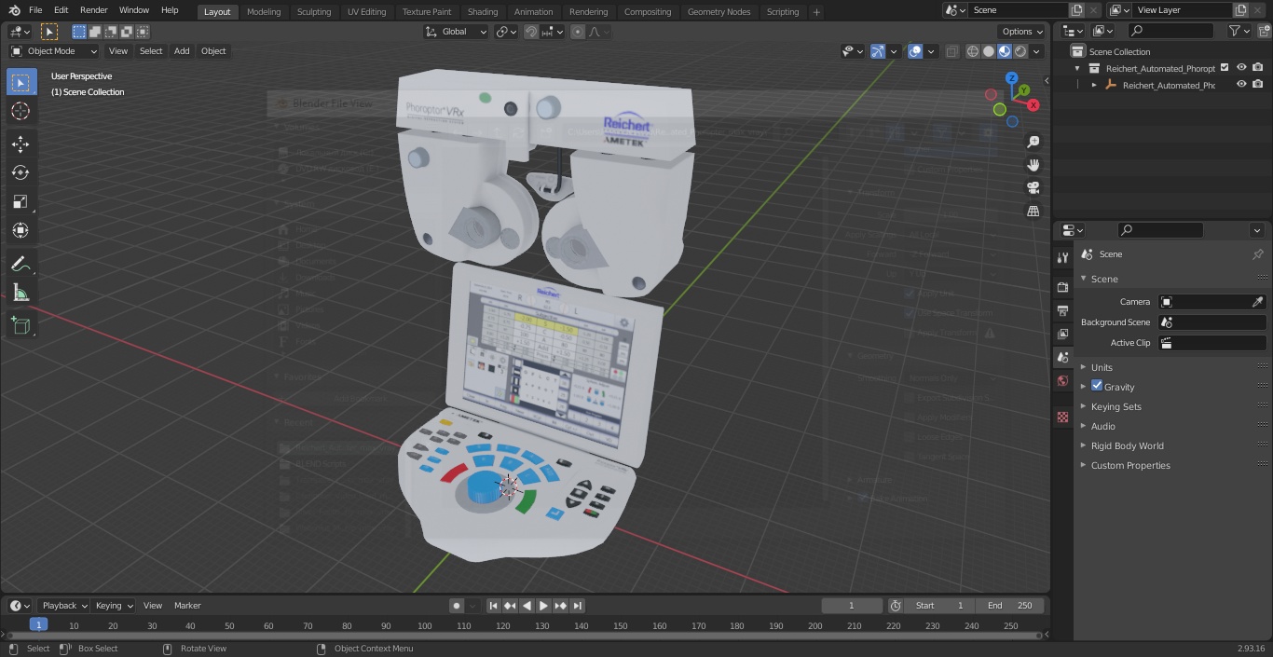This screenshot has height=657, width=1273.
Task: Click the current frame number field
Action: pyautogui.click(x=852, y=606)
